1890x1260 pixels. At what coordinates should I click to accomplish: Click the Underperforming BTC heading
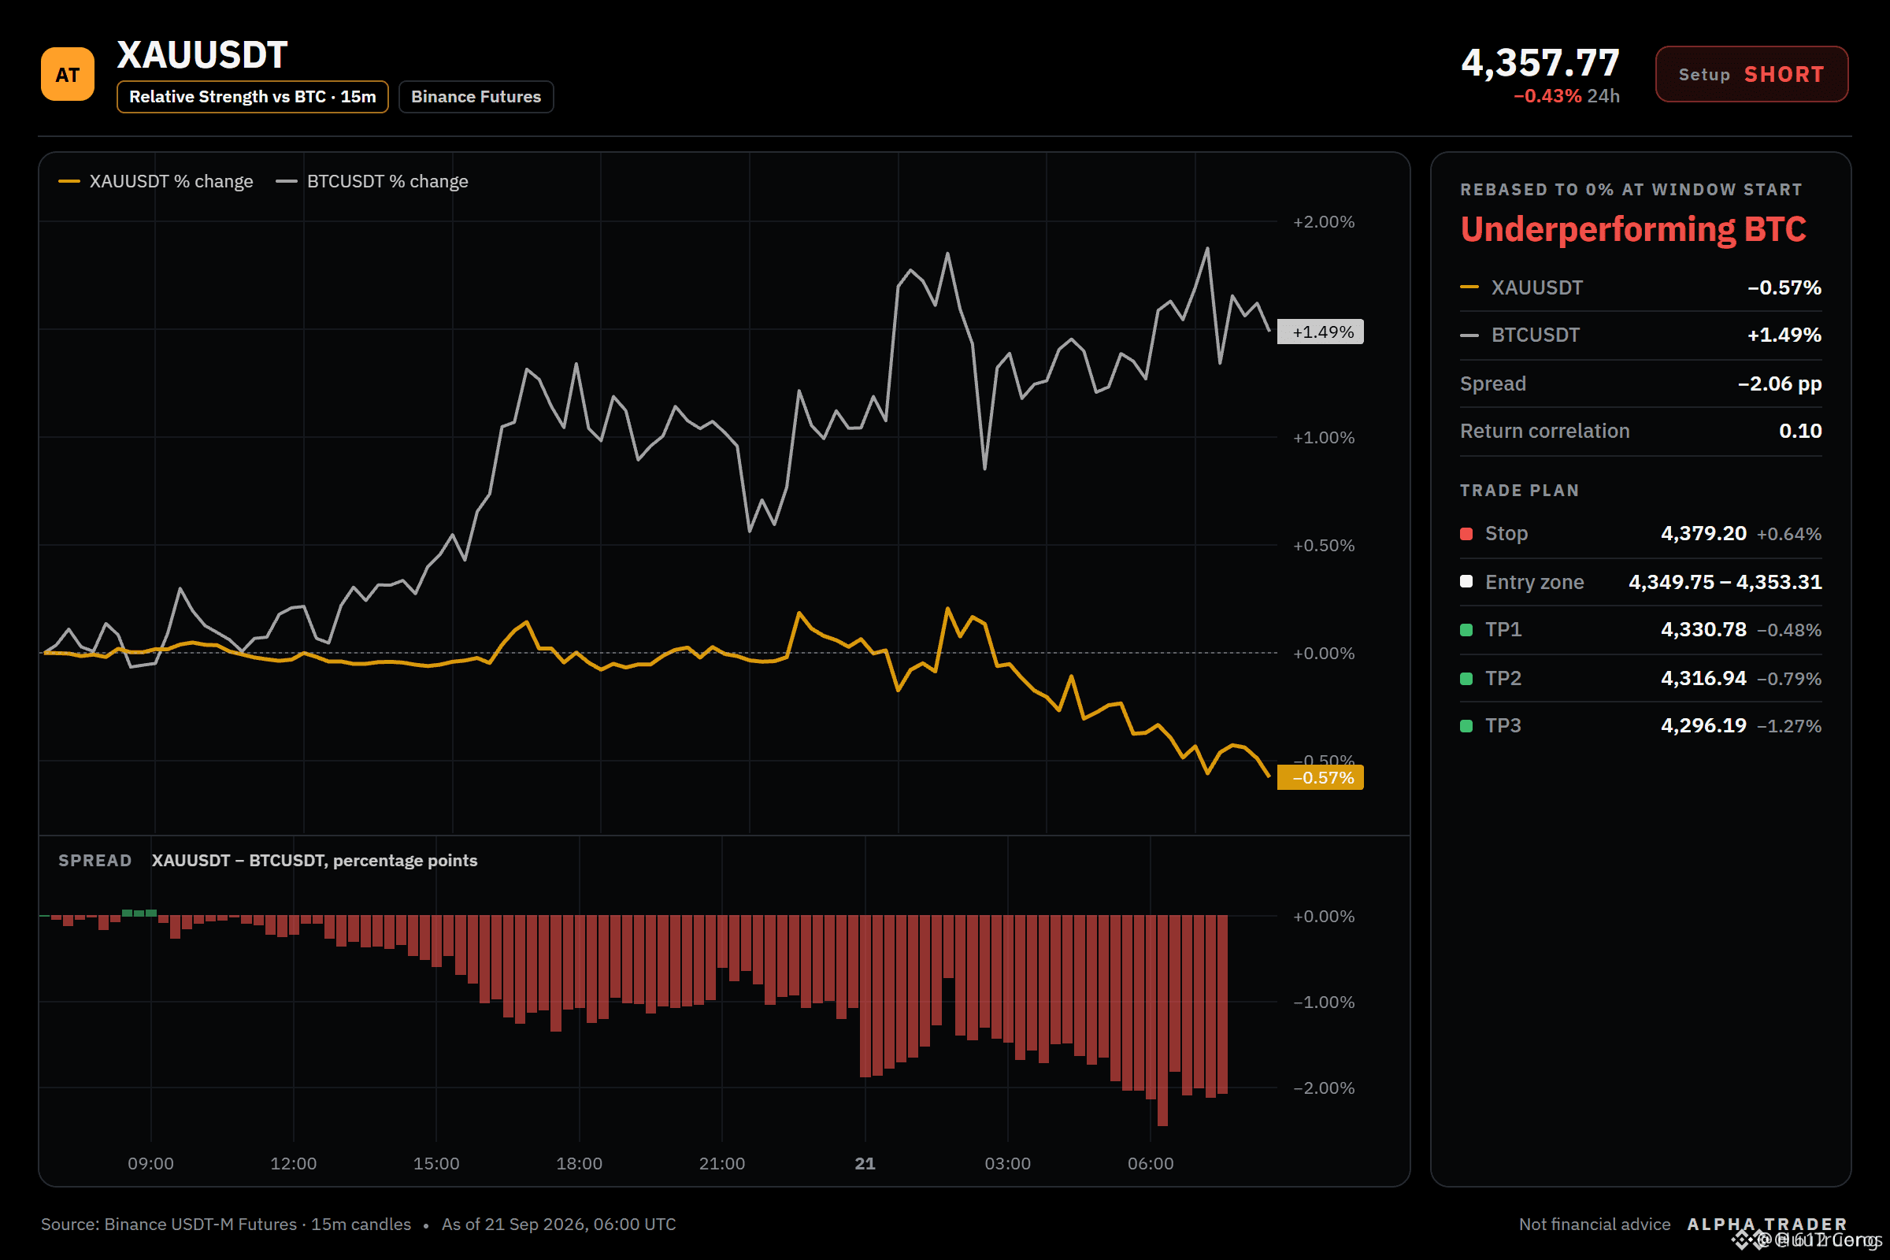pos(1632,230)
